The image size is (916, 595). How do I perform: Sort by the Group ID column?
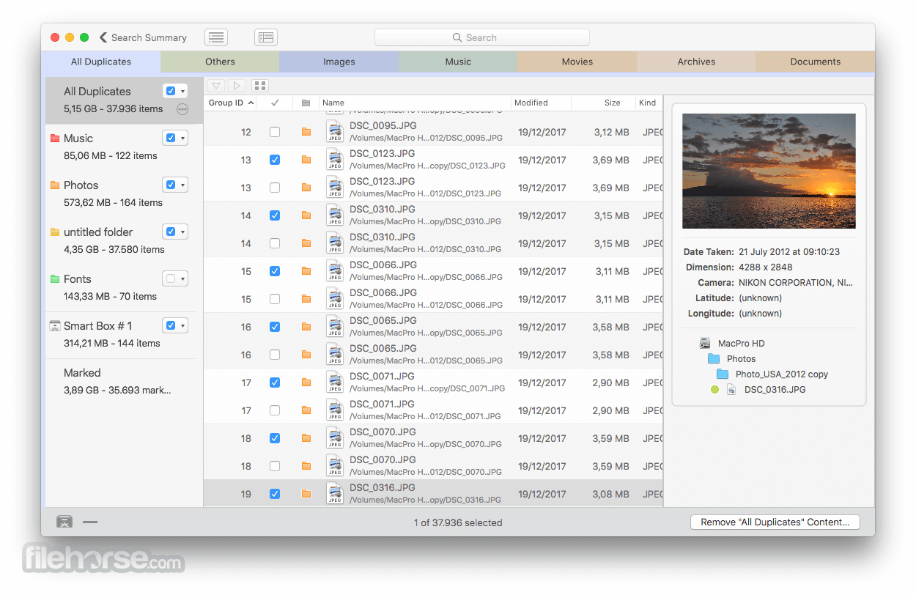pyautogui.click(x=230, y=103)
